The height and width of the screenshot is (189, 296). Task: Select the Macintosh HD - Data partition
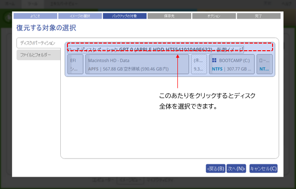137,64
